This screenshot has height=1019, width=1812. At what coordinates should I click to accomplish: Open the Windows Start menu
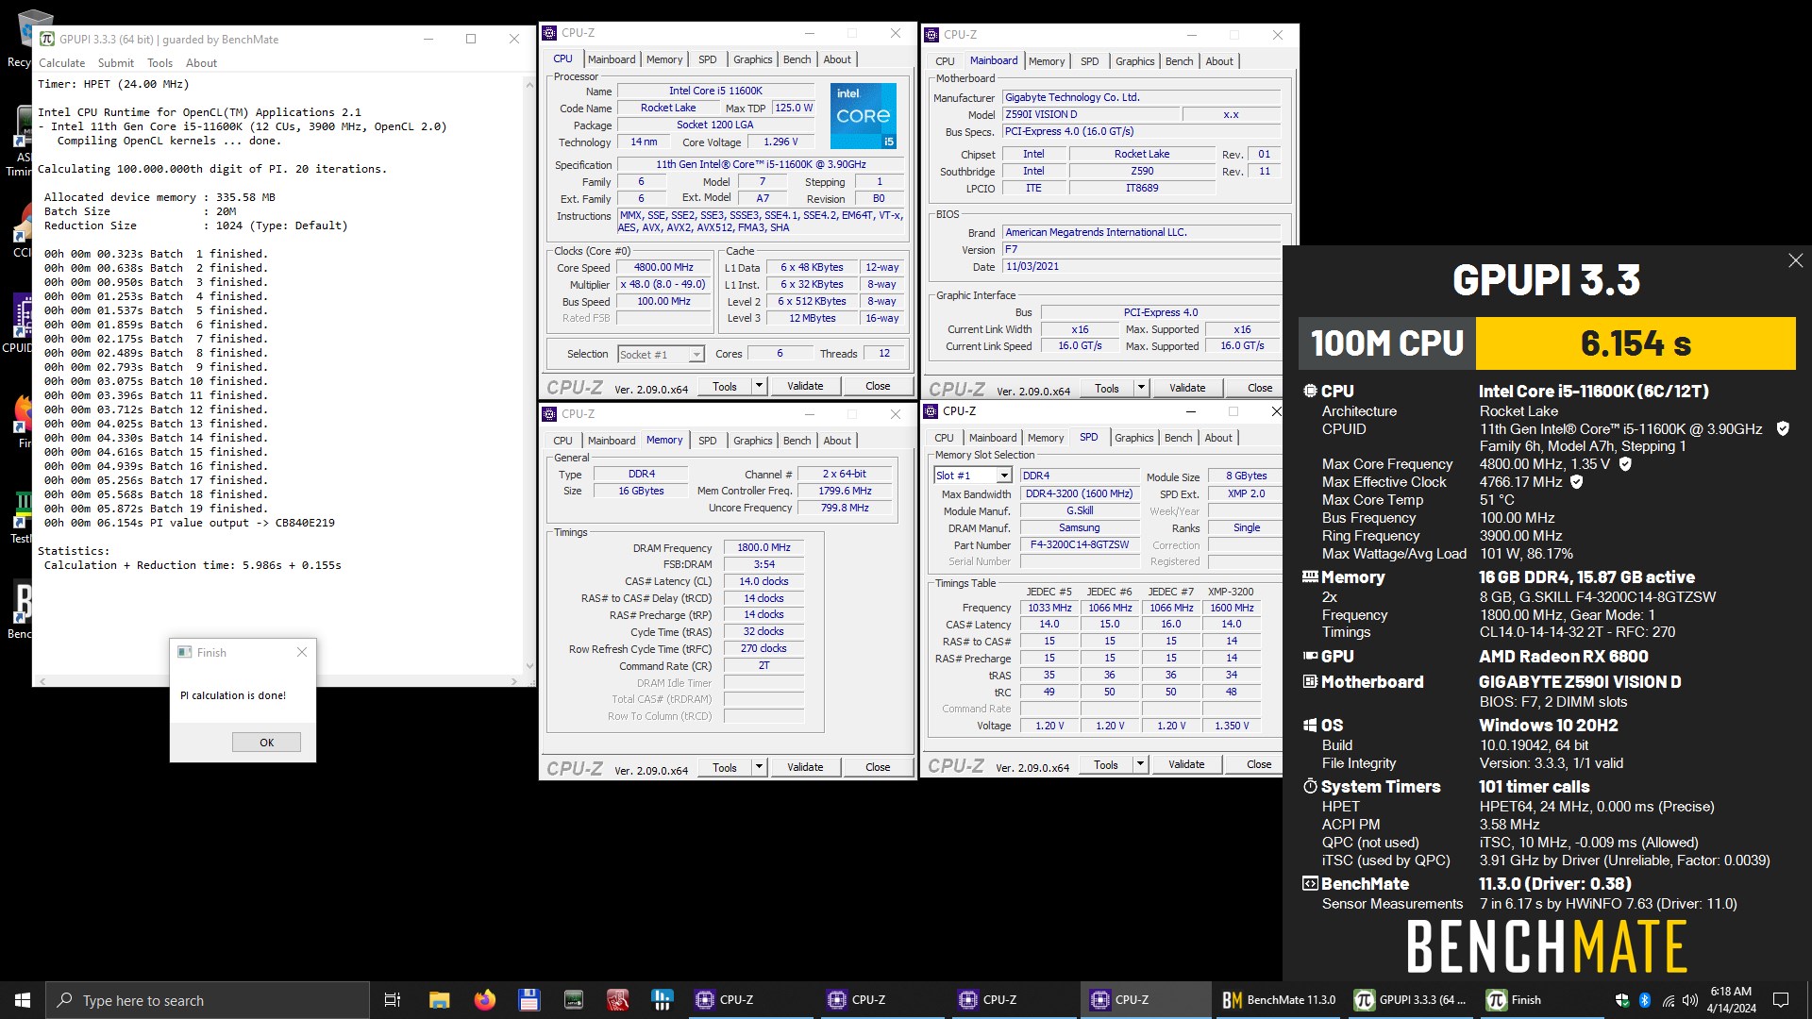coord(23,1000)
